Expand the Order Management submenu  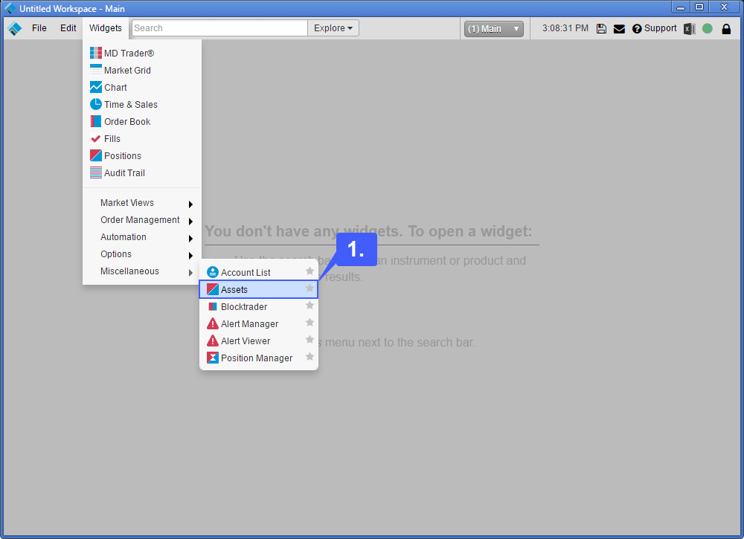tap(142, 220)
